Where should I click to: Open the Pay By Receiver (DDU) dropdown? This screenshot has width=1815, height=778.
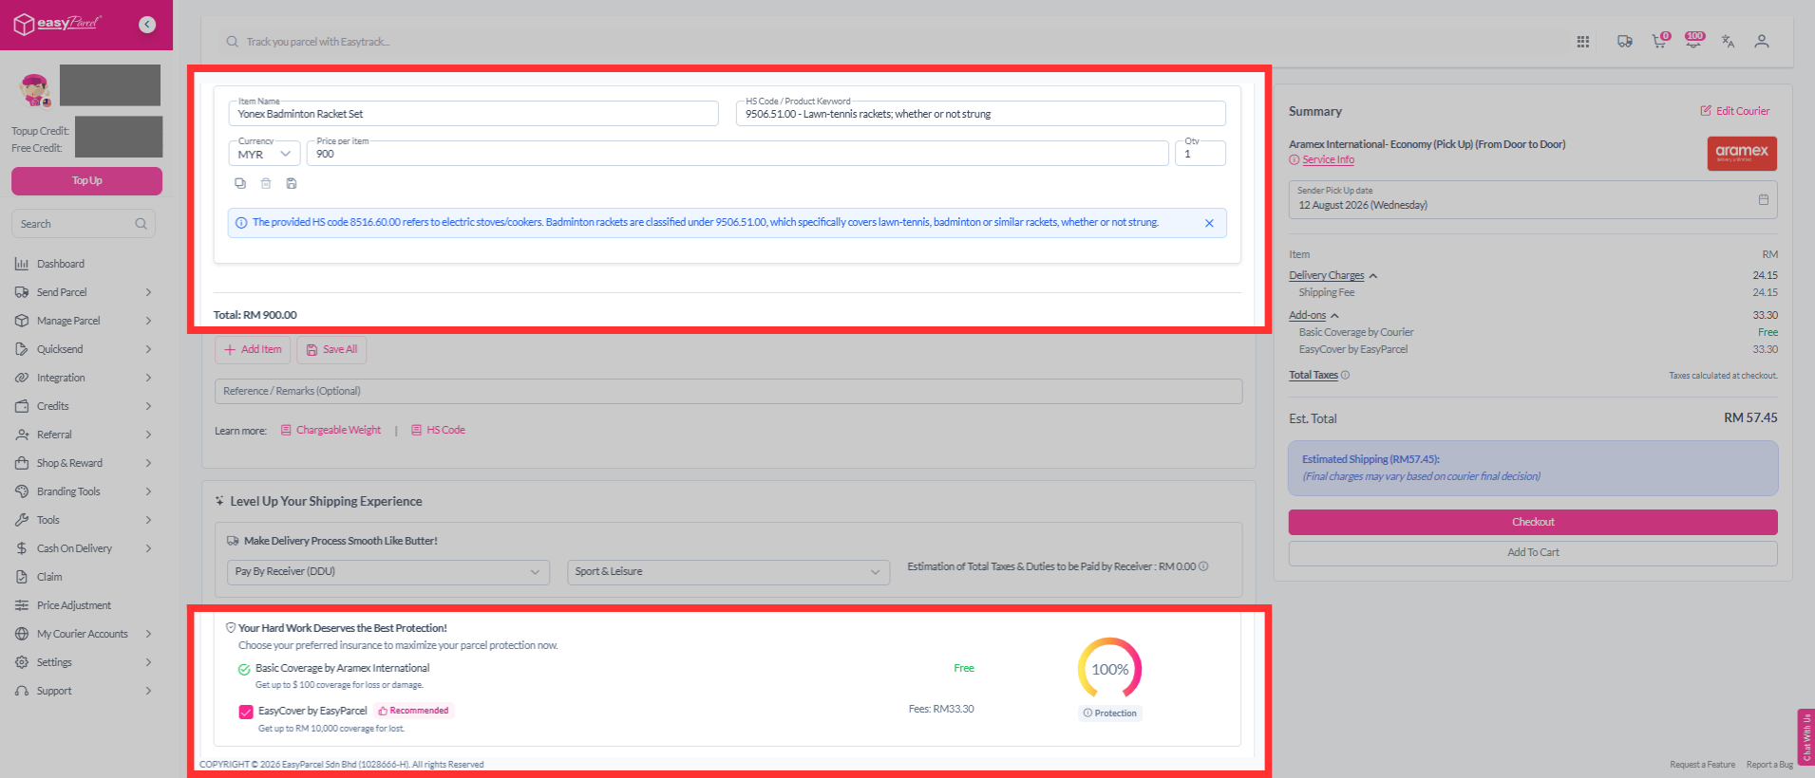[x=388, y=572]
